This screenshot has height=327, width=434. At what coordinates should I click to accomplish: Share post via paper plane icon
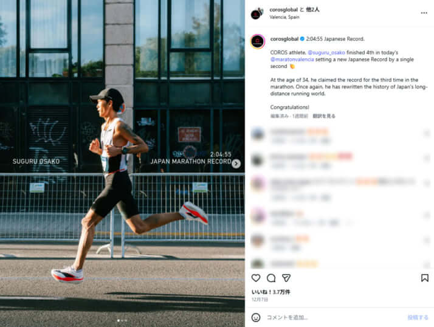(x=286, y=278)
